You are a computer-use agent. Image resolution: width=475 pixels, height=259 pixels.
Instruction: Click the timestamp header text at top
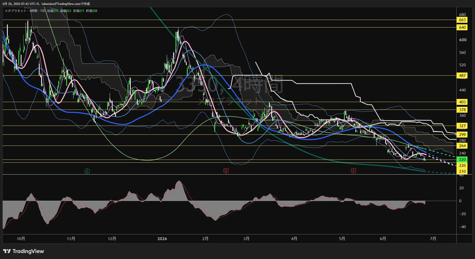click(46, 4)
